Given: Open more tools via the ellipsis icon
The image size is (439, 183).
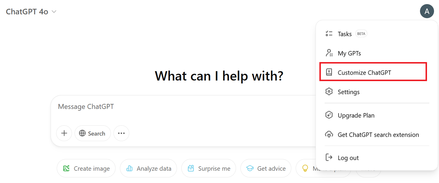Looking at the screenshot, I should pyautogui.click(x=121, y=133).
